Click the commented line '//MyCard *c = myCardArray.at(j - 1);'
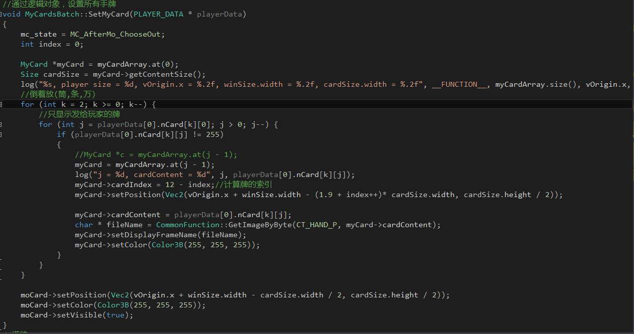Image resolution: width=634 pixels, height=334 pixels. pos(156,154)
